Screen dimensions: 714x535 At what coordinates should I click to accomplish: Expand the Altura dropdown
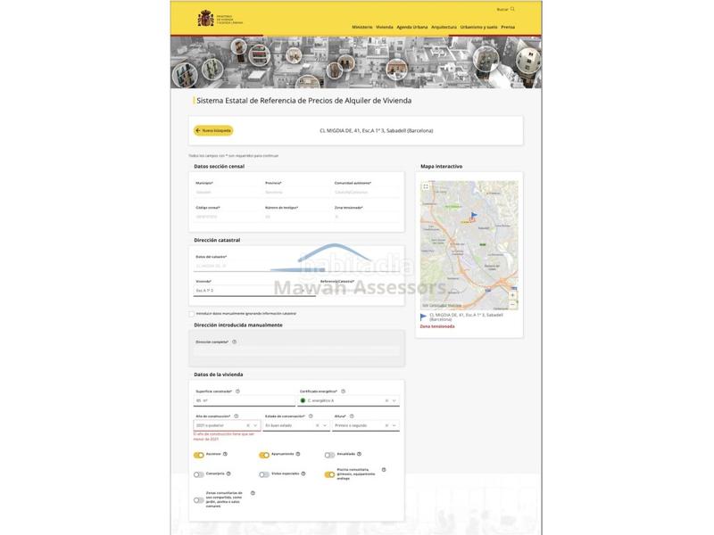[394, 425]
